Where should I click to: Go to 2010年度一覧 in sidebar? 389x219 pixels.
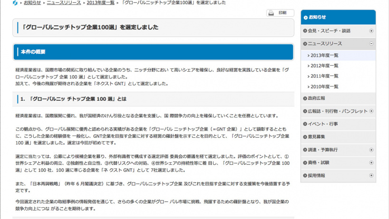[x=324, y=86]
